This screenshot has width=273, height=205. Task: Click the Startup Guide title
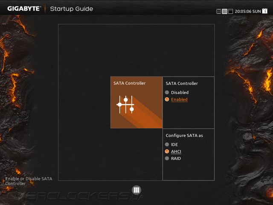[x=72, y=9]
